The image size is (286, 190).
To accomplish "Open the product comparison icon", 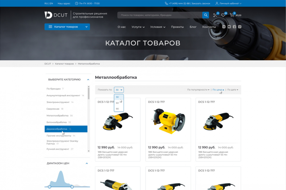I will 215,15.
